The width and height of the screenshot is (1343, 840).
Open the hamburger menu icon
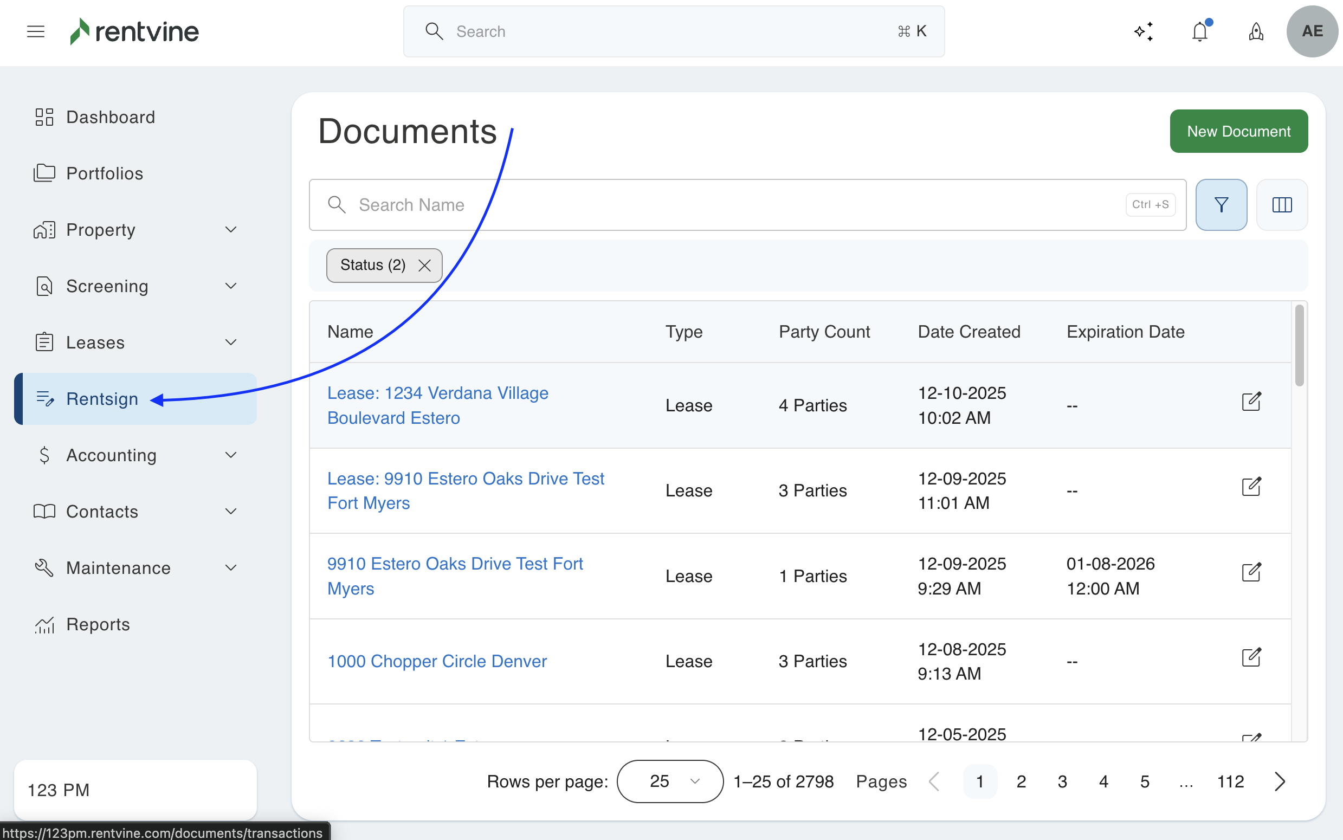click(36, 31)
